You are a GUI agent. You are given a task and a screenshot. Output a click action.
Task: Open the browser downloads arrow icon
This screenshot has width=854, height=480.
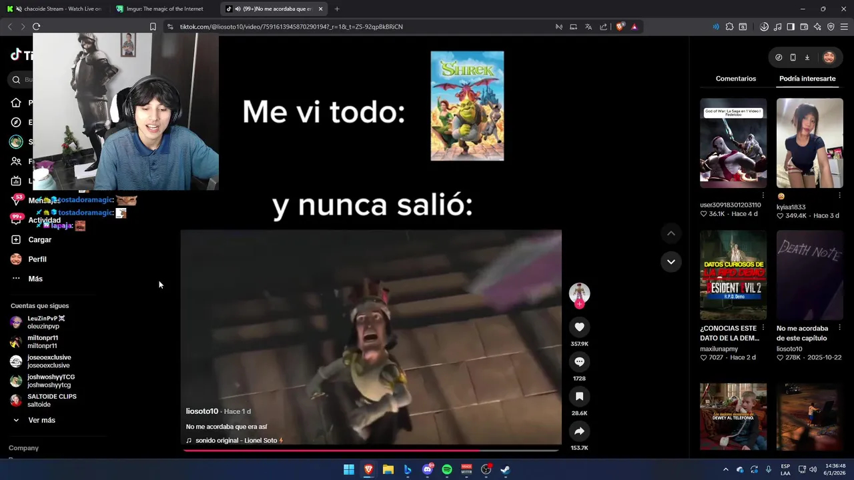(764, 27)
